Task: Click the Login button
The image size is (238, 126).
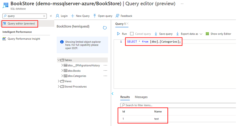Action: click(62, 16)
